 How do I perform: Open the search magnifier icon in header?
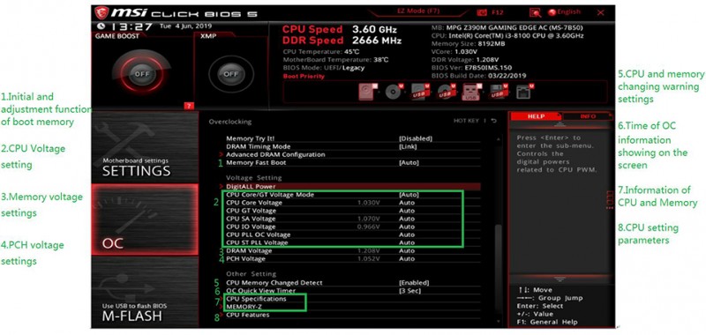pyautogui.click(x=535, y=12)
